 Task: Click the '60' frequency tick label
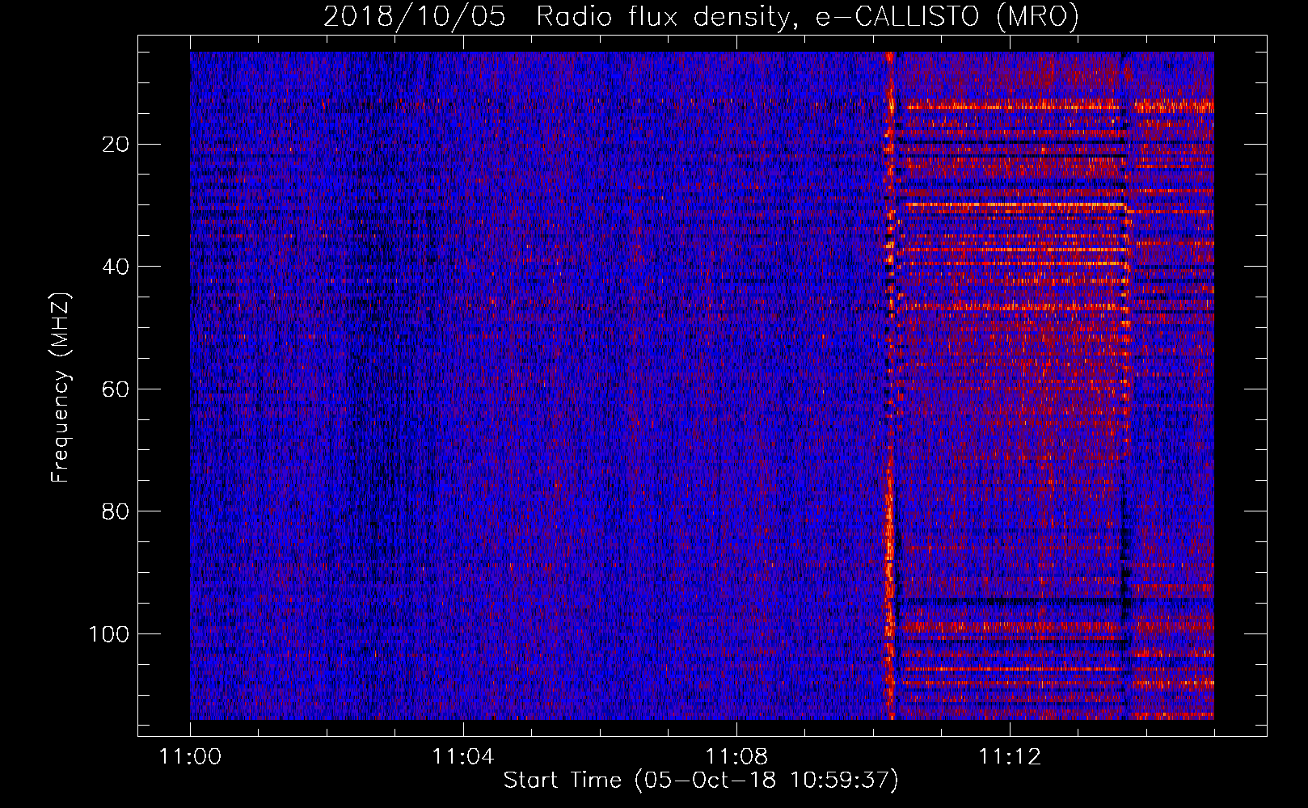point(116,389)
